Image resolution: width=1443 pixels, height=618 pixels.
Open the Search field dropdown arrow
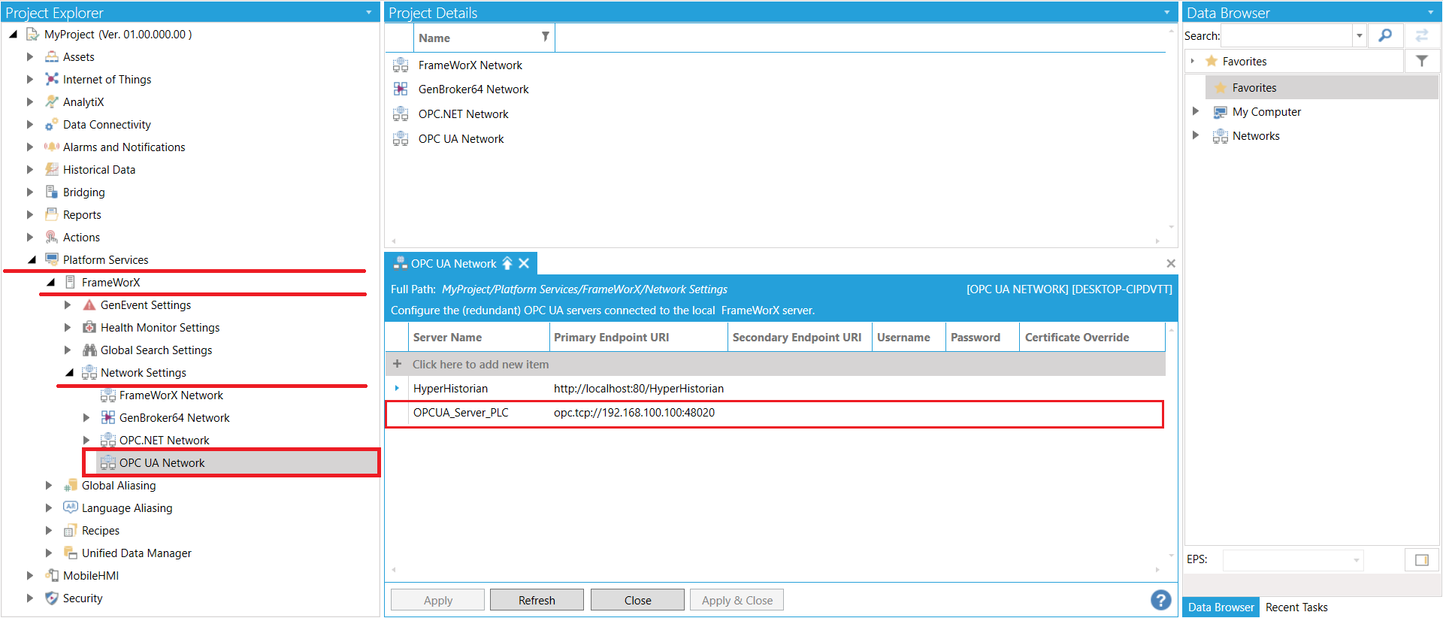1359,35
